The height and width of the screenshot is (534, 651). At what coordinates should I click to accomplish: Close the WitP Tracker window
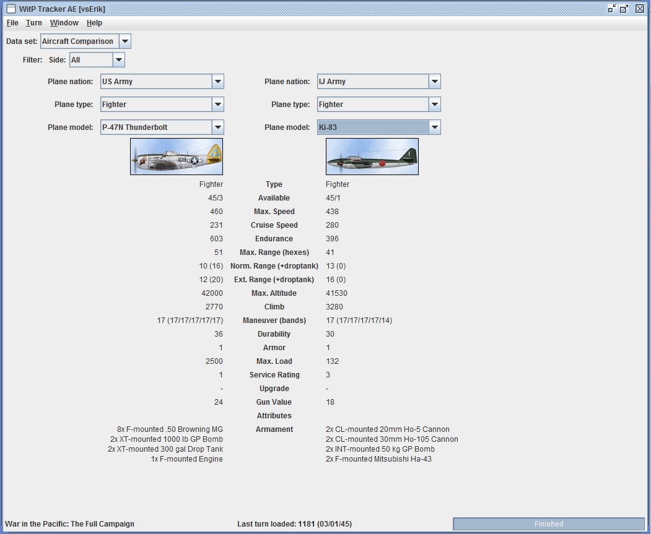[640, 9]
